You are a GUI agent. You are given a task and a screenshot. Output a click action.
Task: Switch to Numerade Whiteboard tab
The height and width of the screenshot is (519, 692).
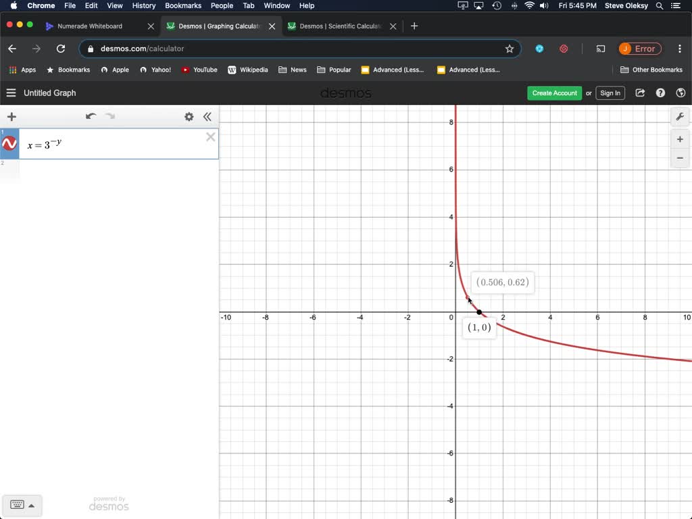[x=90, y=26]
